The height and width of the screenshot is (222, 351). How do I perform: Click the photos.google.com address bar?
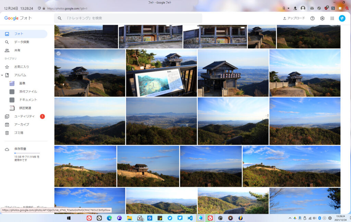click(67, 9)
